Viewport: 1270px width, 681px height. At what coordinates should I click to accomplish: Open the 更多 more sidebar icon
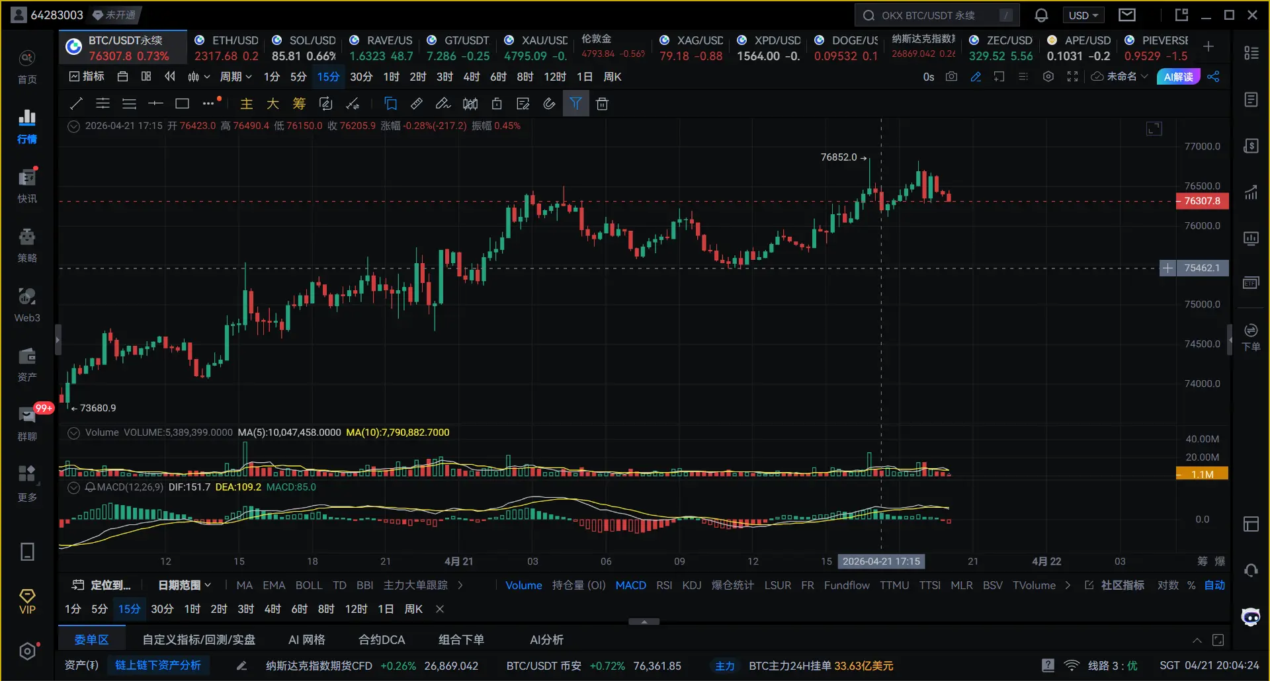(27, 483)
